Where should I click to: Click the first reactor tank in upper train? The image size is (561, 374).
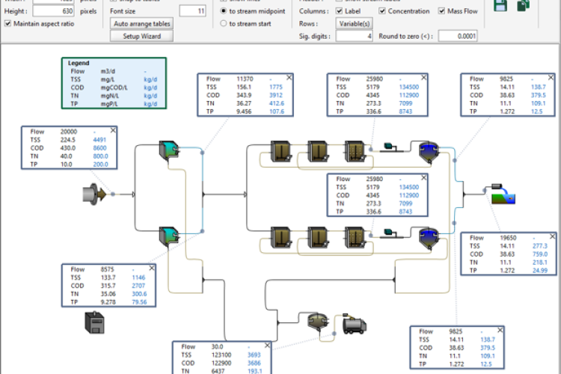(280, 151)
